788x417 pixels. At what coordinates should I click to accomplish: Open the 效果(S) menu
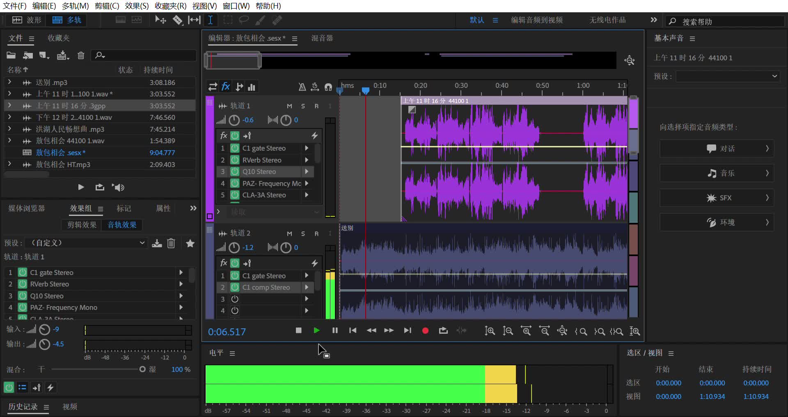tap(137, 6)
